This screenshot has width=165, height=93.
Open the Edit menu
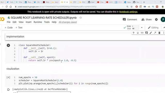coord(14,22)
